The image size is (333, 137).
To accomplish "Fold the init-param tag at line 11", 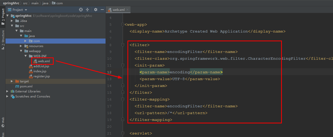I will 123,65.
